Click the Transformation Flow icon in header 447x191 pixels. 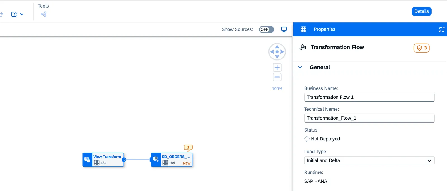pyautogui.click(x=303, y=47)
